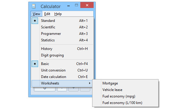Minimize the Calculator window
Image resolution: width=189 pixels, height=109 pixels.
pos(69,6)
